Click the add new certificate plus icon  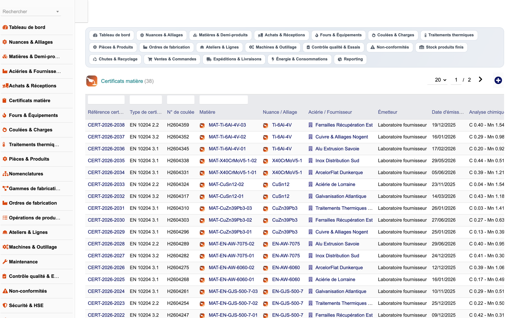pos(498,80)
